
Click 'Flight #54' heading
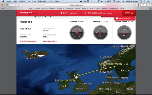point(26,22)
